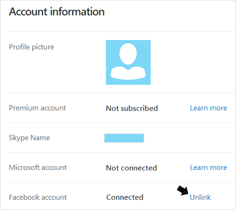Click divider between Premium account and Skype Name
This screenshot has width=236, height=210.
point(122,123)
